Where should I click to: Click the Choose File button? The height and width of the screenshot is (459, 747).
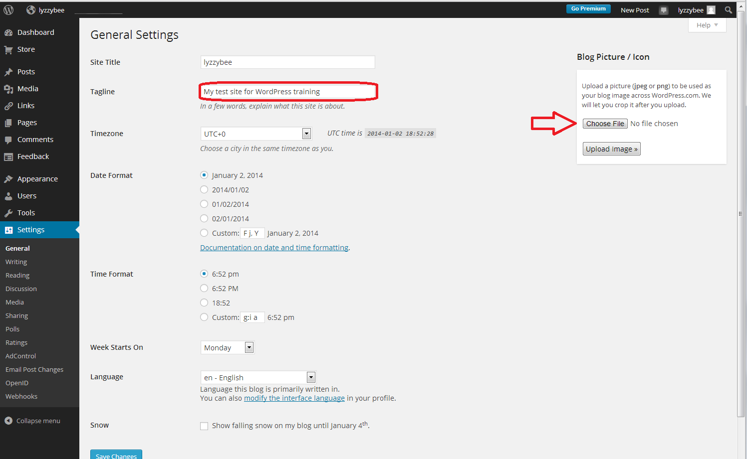[x=605, y=124]
